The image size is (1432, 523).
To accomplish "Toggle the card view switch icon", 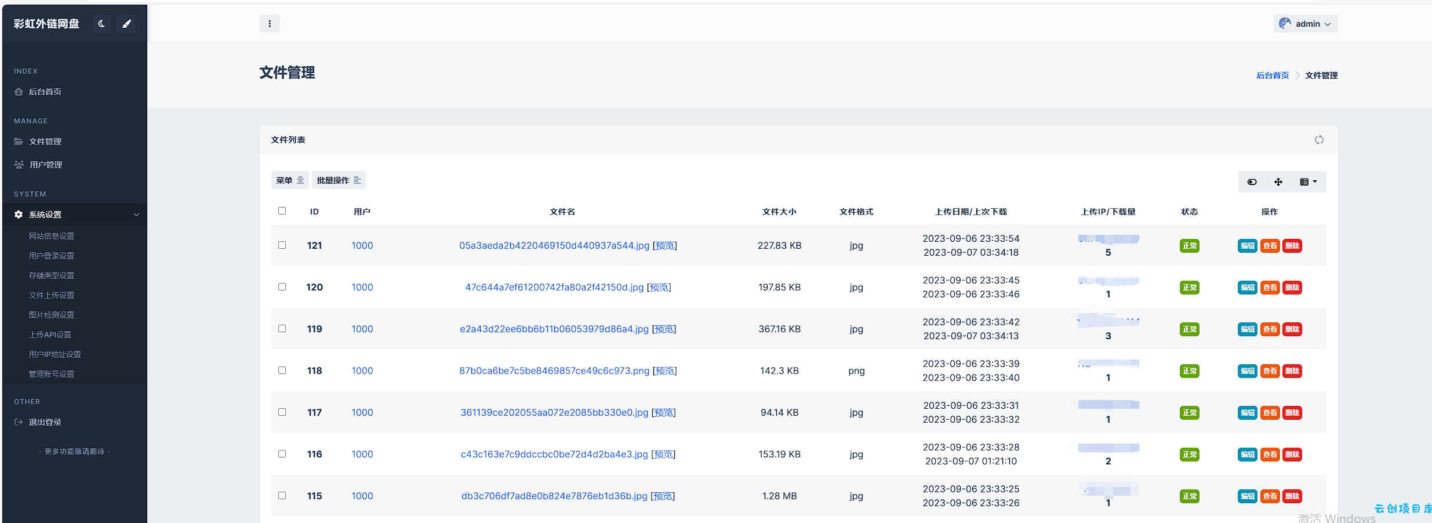I will coord(1252,182).
